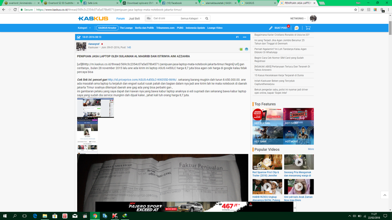The image size is (392, 220).
Task: Click the search magnifier icon
Action: pos(207,18)
